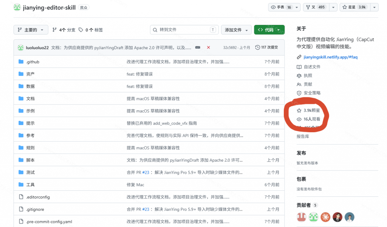This screenshot has height=227, width=387.
Task: Open the 添加文件 dropdown
Action: (236, 30)
